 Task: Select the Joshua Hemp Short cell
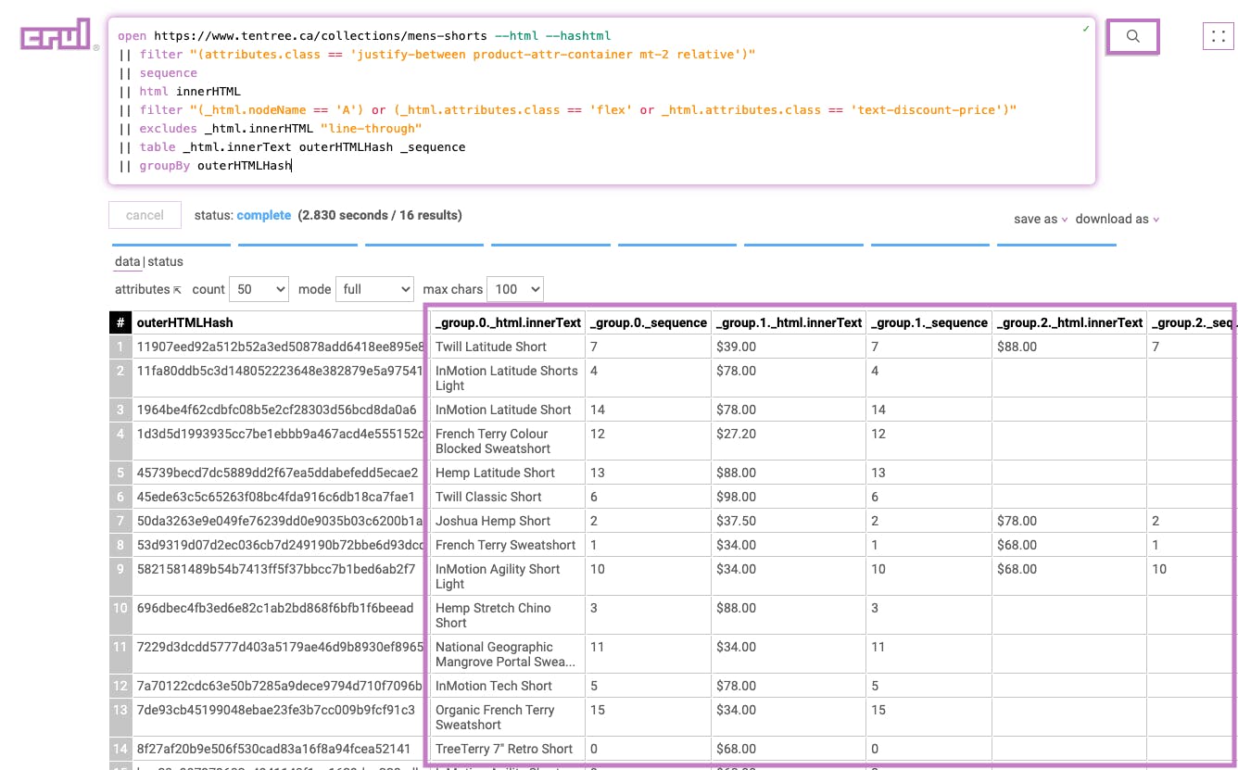pos(508,521)
